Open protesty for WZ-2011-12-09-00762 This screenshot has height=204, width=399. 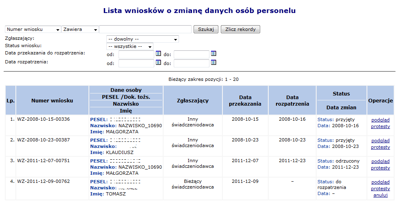click(x=380, y=189)
